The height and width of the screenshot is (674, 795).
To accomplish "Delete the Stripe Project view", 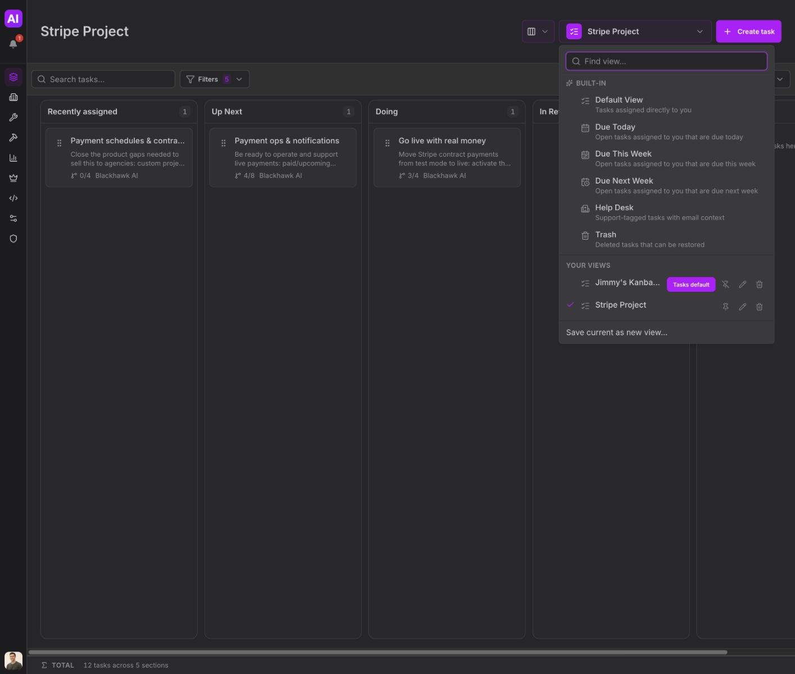I will [x=759, y=307].
